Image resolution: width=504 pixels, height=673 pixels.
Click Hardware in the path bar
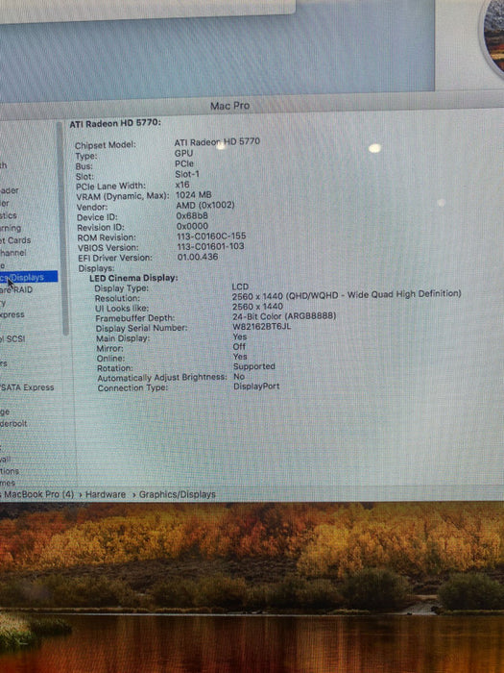coord(106,494)
